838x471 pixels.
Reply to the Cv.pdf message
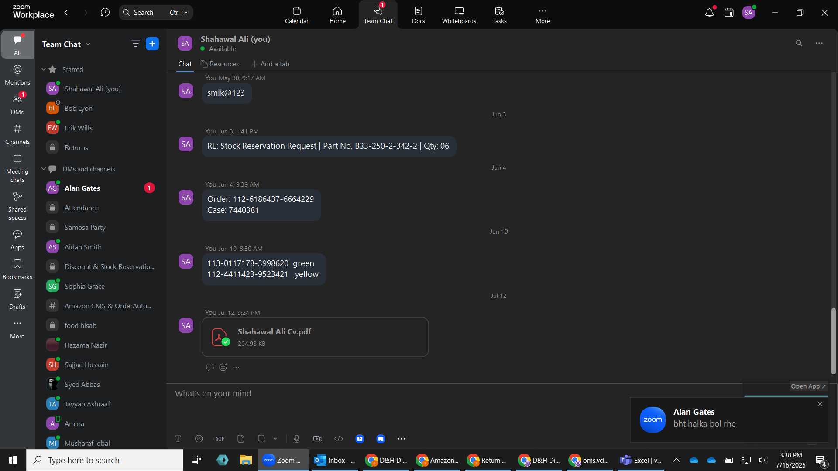210,367
